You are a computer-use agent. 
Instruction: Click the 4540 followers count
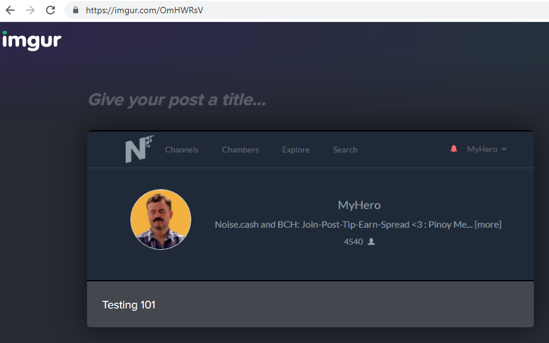353,242
